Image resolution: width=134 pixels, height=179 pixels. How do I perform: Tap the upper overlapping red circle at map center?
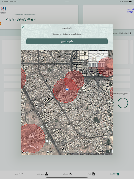pos(74,80)
